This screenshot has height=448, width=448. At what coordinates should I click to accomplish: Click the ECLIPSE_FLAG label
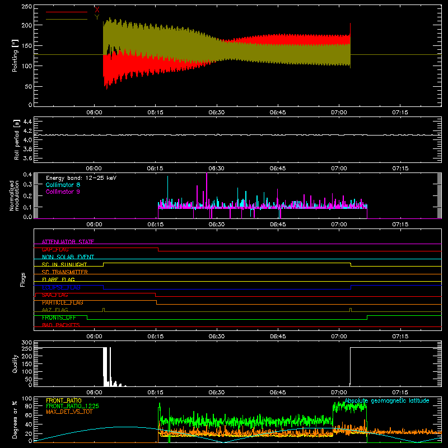(61, 287)
